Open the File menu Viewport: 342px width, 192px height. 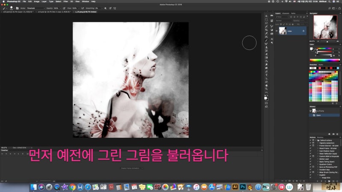tap(24, 2)
